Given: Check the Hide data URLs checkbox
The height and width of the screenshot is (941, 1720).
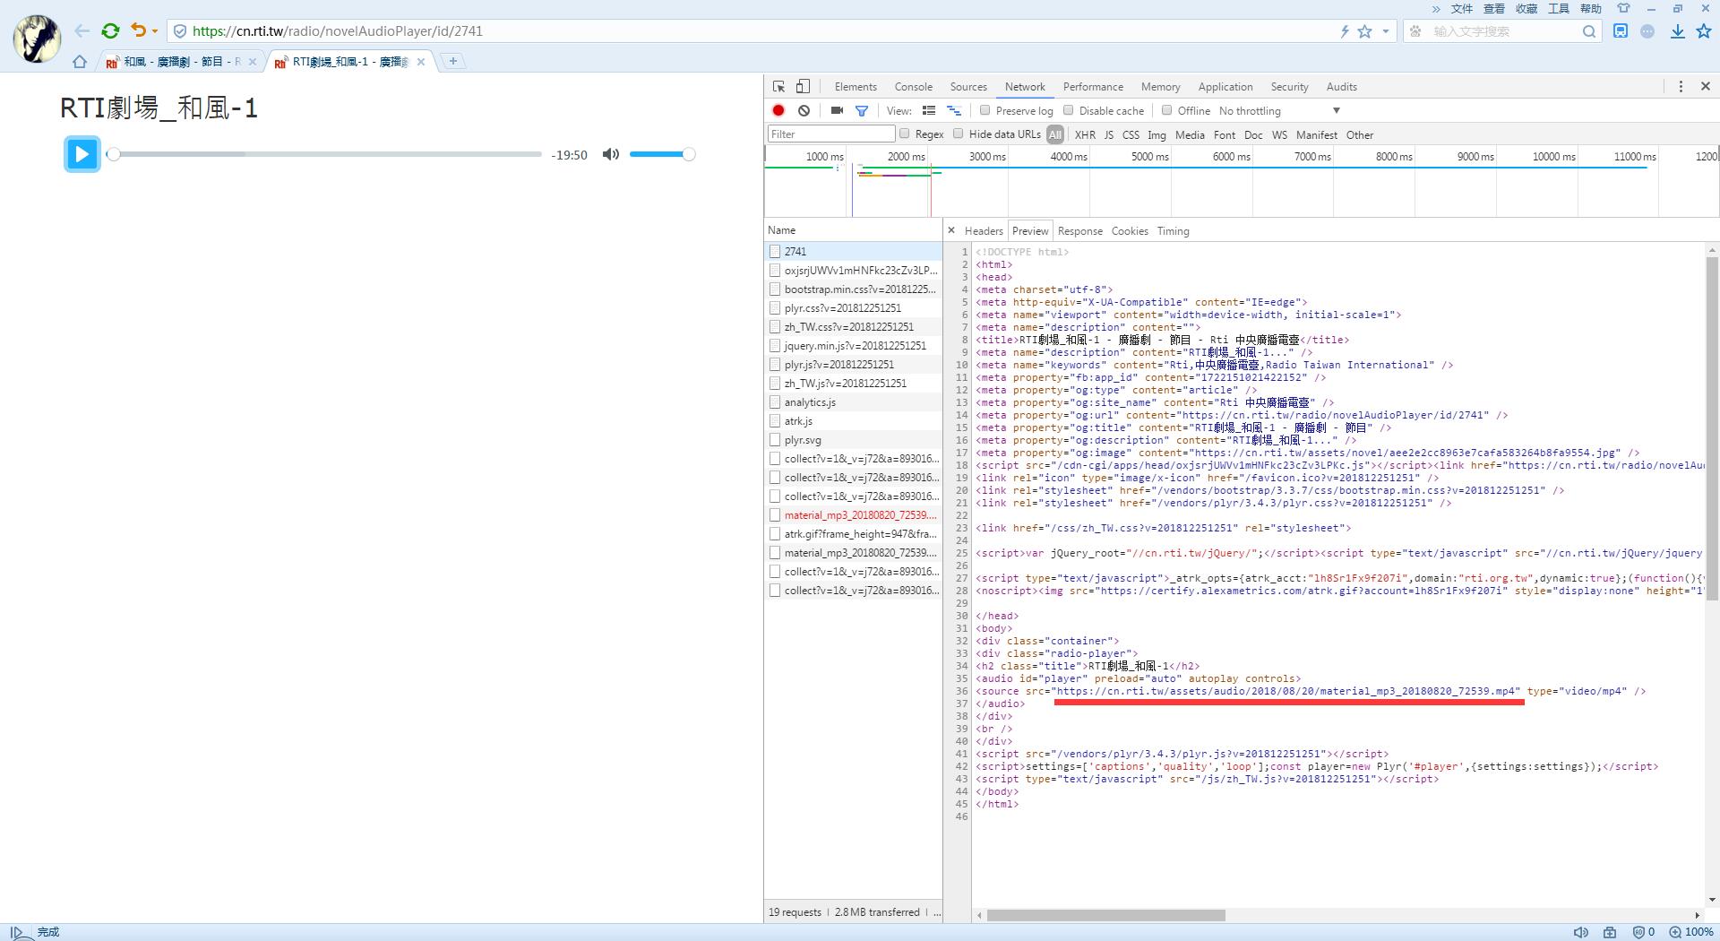Looking at the screenshot, I should [x=958, y=134].
